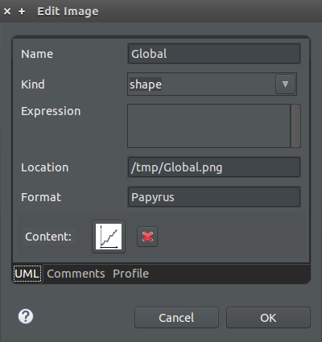Click inside the empty Expression text area
This screenshot has width=322, height=342.
pyautogui.click(x=208, y=126)
